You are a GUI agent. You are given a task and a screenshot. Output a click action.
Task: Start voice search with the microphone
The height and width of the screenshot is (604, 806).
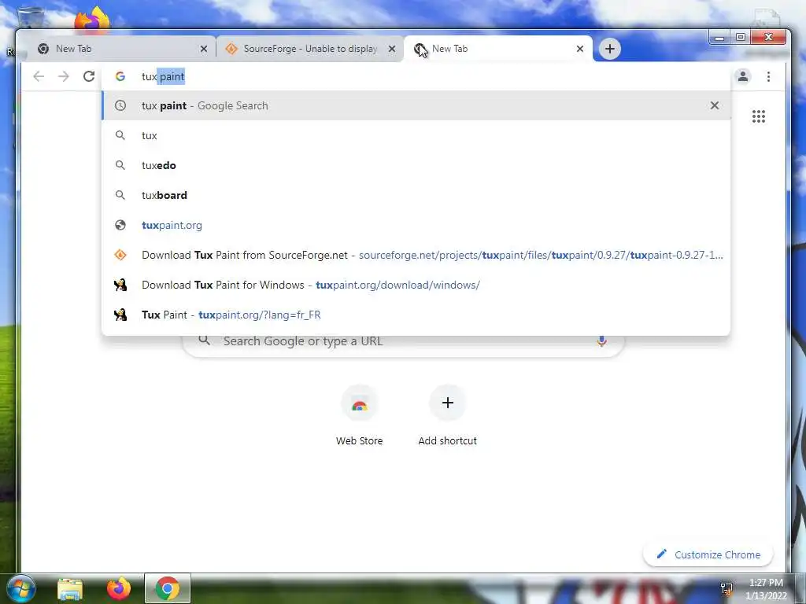(x=601, y=341)
